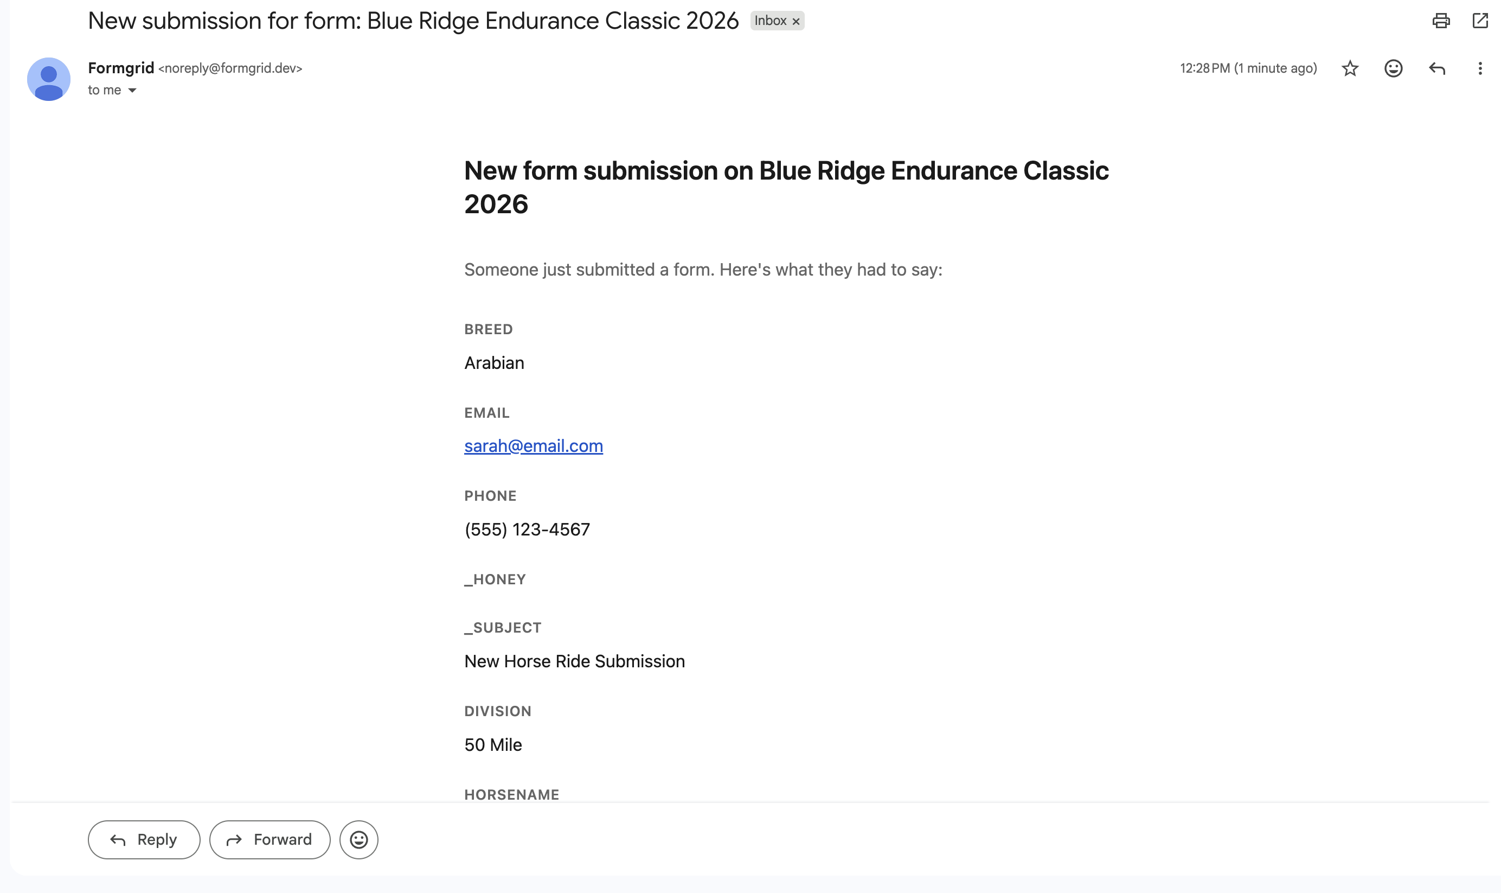Expand the 'to me' recipient details
This screenshot has width=1501, height=893.
point(132,90)
